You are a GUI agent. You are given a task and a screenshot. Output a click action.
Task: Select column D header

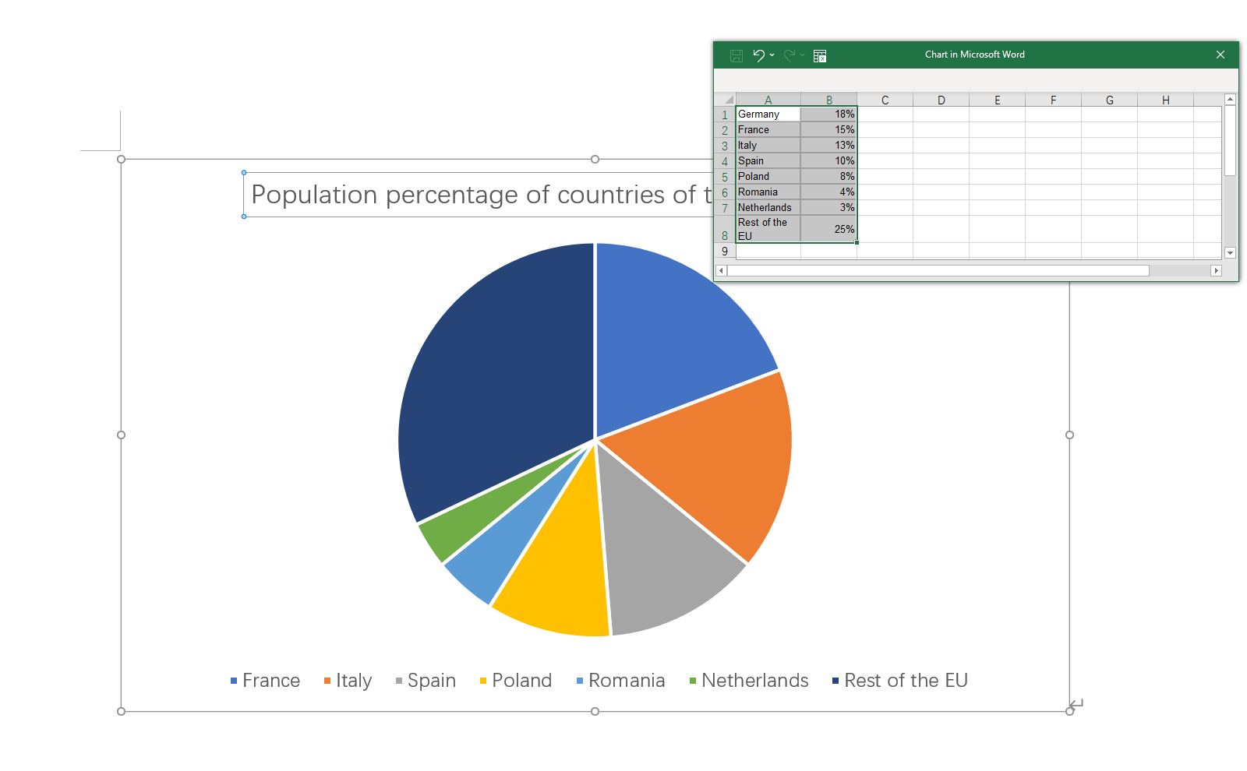pos(941,100)
